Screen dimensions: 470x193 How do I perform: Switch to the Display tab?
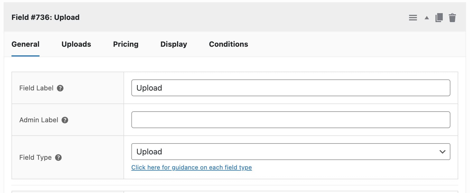(173, 44)
